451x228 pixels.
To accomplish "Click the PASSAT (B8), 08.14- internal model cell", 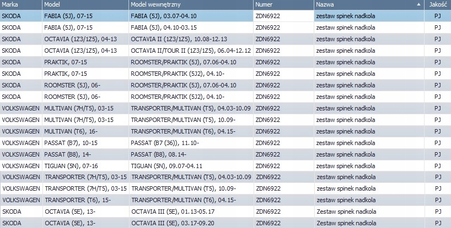I will click(159, 154).
